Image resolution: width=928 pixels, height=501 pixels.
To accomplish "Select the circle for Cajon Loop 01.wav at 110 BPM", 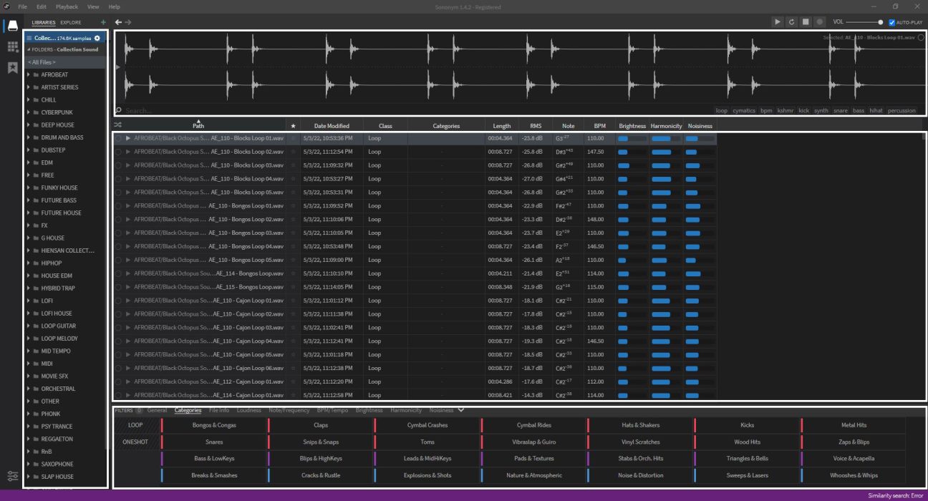I will (118, 301).
